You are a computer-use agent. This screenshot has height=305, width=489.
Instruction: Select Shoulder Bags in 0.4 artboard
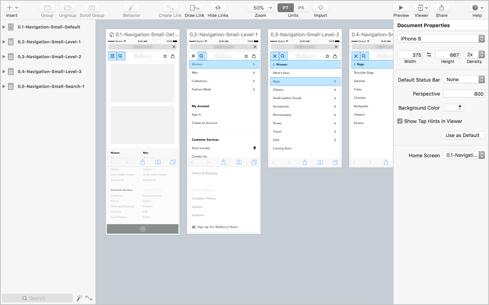tap(364, 72)
